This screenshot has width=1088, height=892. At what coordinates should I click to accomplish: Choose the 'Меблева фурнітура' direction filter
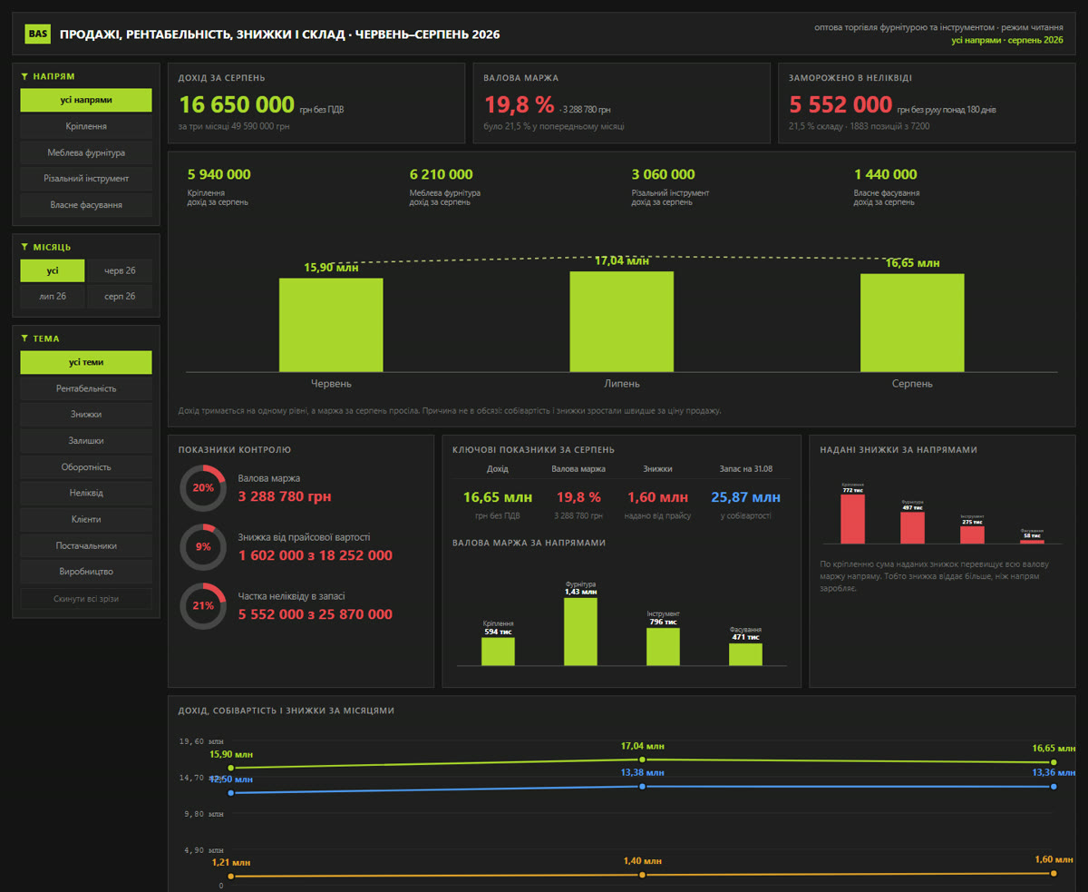86,152
